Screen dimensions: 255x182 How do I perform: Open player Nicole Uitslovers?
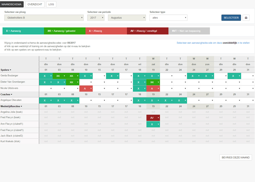(9, 88)
